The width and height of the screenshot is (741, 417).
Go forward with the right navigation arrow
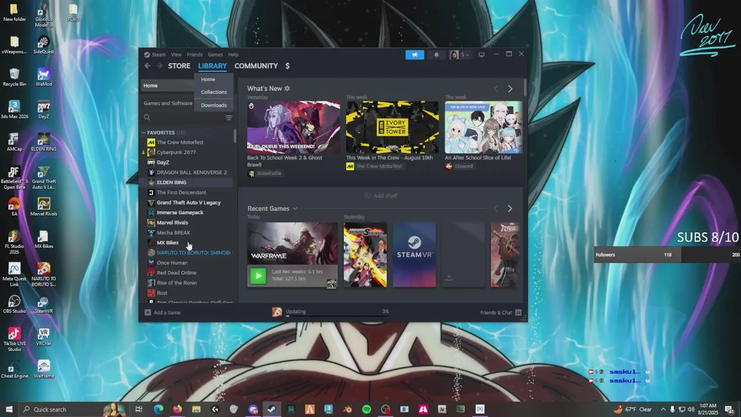(x=159, y=66)
